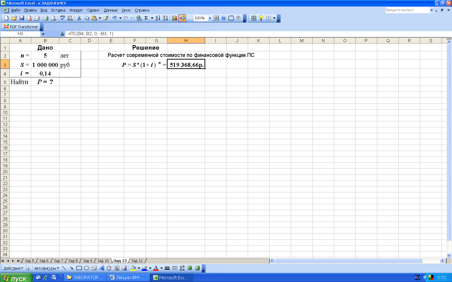Screen dimensions: 452x282
Task: Apply the red font color swatch
Action: coord(156,268)
